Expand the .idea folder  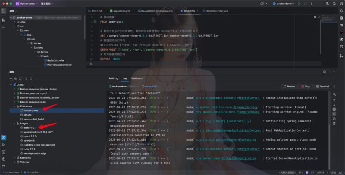tap(15, 22)
